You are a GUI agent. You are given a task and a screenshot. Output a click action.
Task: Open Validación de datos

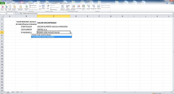pos(73,7)
